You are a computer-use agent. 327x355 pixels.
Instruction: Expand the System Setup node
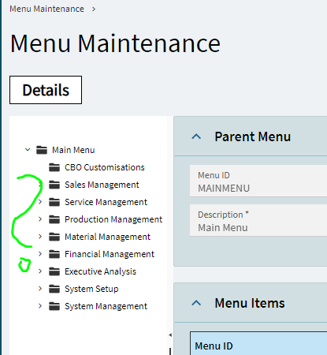point(40,289)
